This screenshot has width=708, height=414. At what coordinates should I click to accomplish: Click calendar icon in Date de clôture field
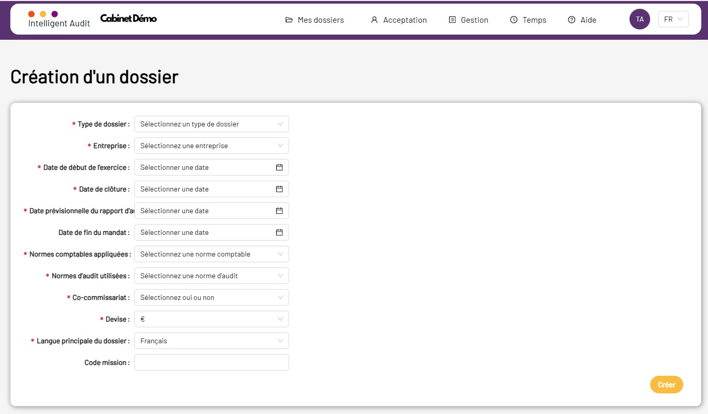point(279,189)
